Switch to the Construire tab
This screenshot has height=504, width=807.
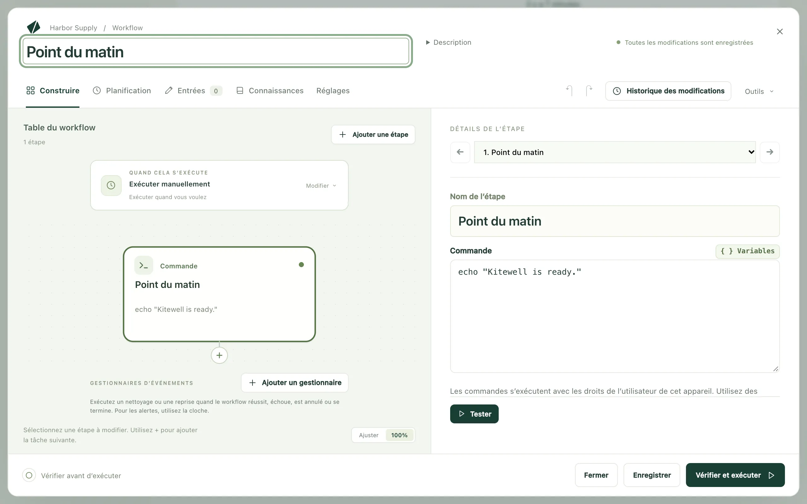tap(53, 91)
